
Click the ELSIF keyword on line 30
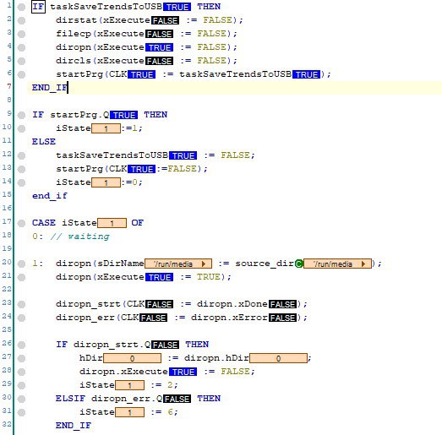pos(70,399)
